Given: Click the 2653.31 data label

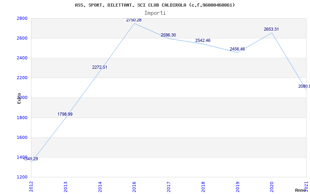Looking at the screenshot, I should click(x=271, y=29).
